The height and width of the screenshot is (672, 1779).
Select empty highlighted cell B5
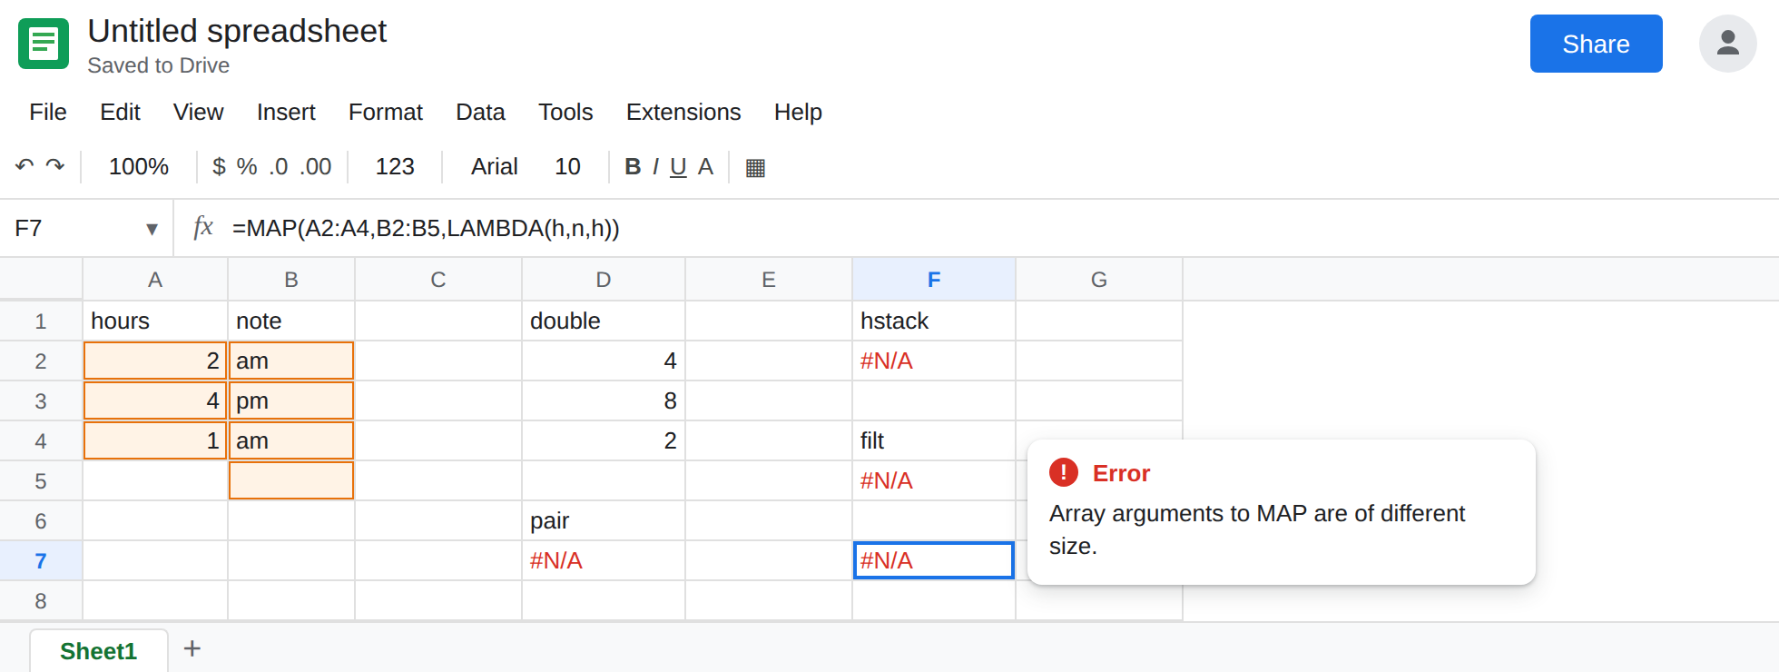(291, 481)
